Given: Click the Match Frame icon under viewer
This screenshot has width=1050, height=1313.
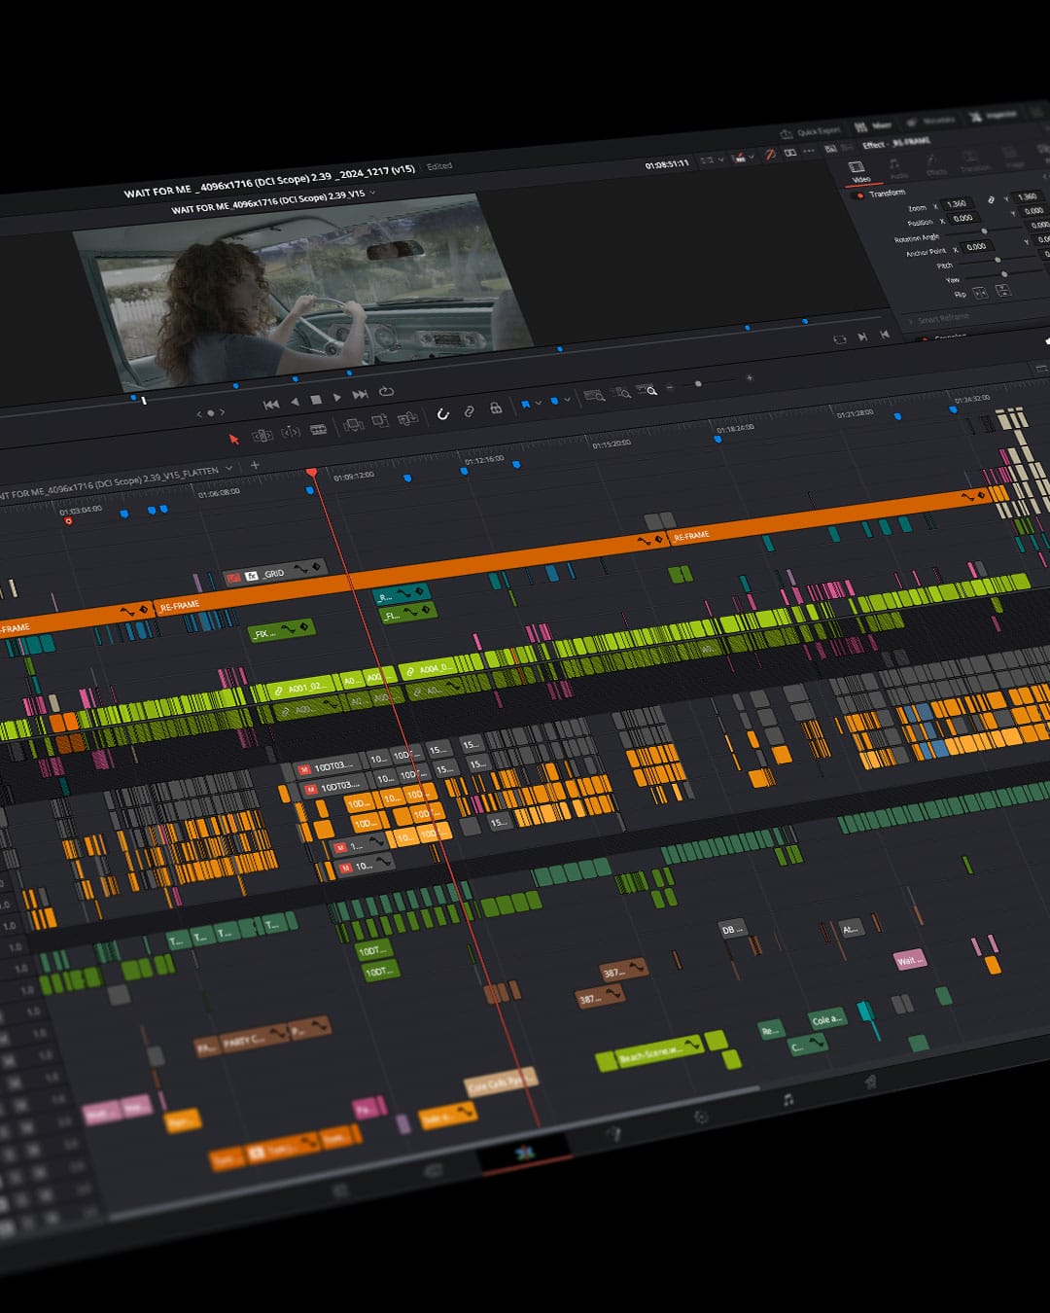Looking at the screenshot, I should [x=840, y=339].
